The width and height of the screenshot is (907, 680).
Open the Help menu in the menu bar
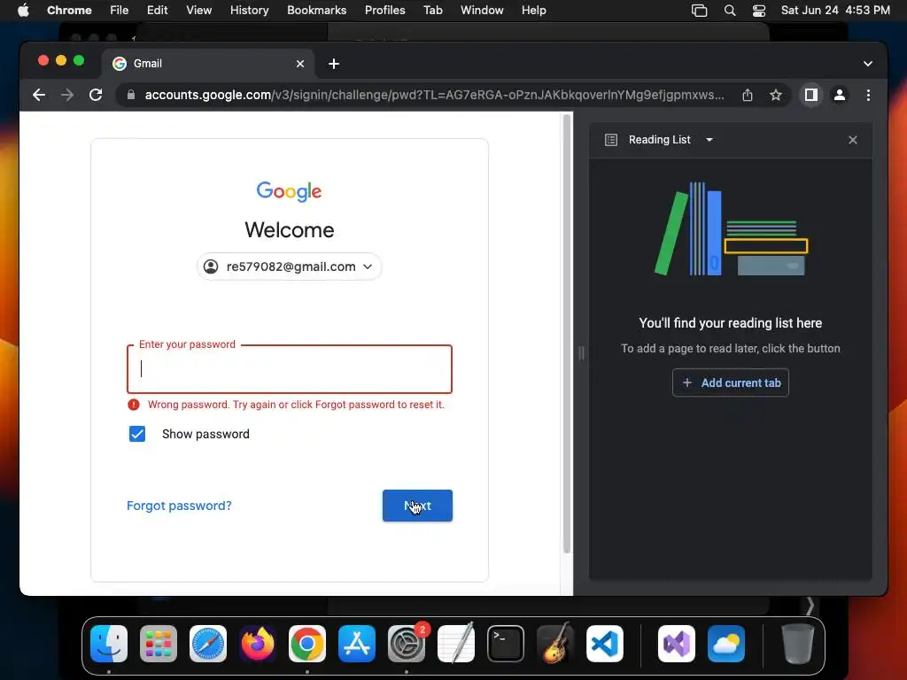(x=533, y=11)
